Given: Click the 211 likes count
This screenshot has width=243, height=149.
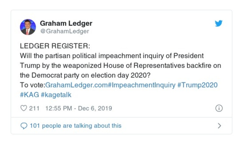Looking at the screenshot, I should (34, 108).
